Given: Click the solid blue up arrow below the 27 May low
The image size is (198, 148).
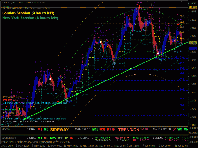Looking at the screenshot, I should (x=114, y=63).
